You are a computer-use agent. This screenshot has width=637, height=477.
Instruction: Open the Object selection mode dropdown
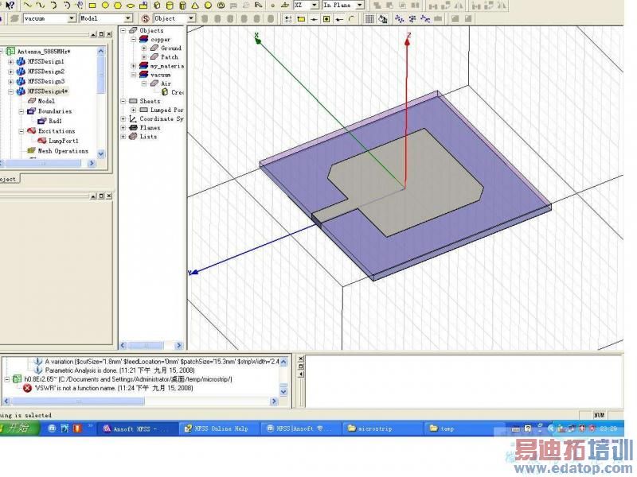coord(191,18)
